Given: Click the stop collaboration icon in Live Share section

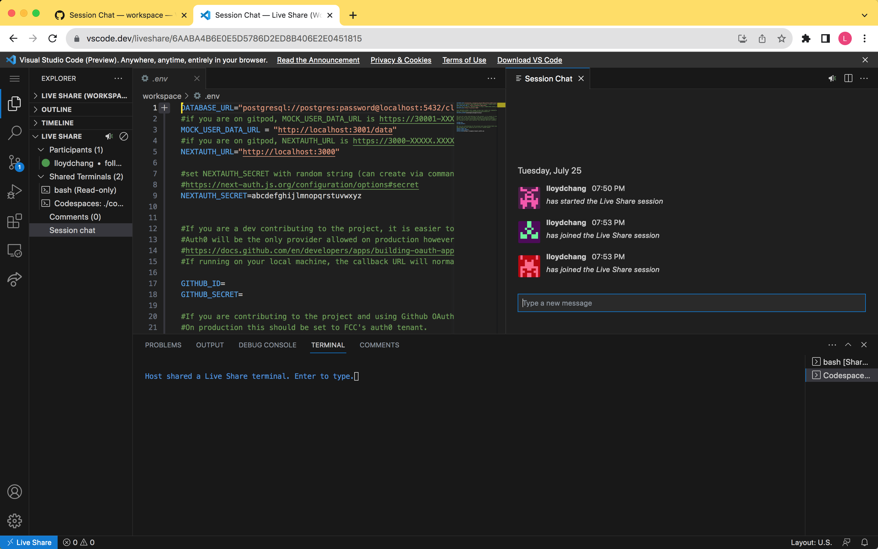Looking at the screenshot, I should [124, 137].
